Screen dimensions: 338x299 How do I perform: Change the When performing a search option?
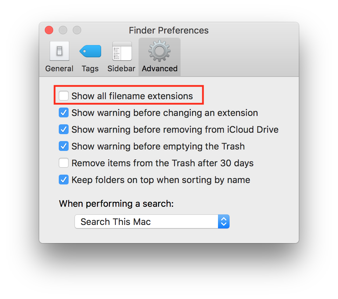pos(152,221)
